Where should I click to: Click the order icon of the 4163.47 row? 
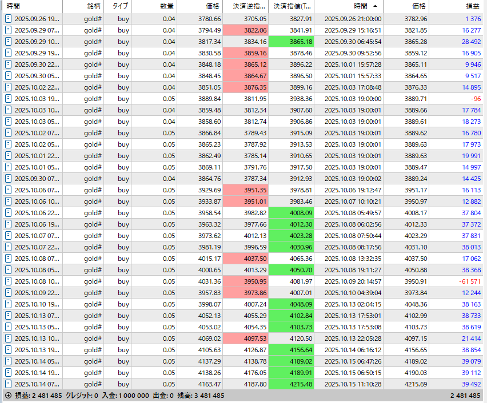(9, 384)
